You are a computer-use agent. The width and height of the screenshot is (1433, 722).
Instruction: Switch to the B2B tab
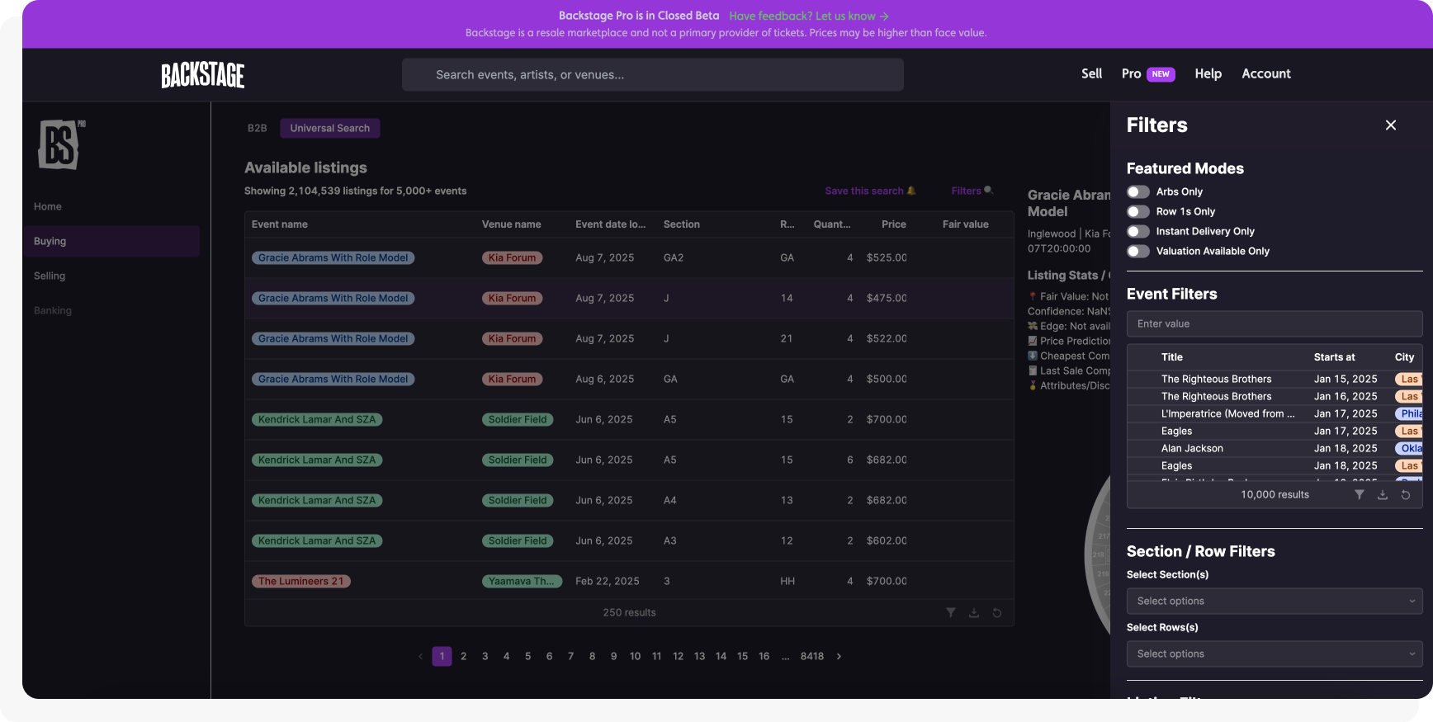tap(258, 128)
